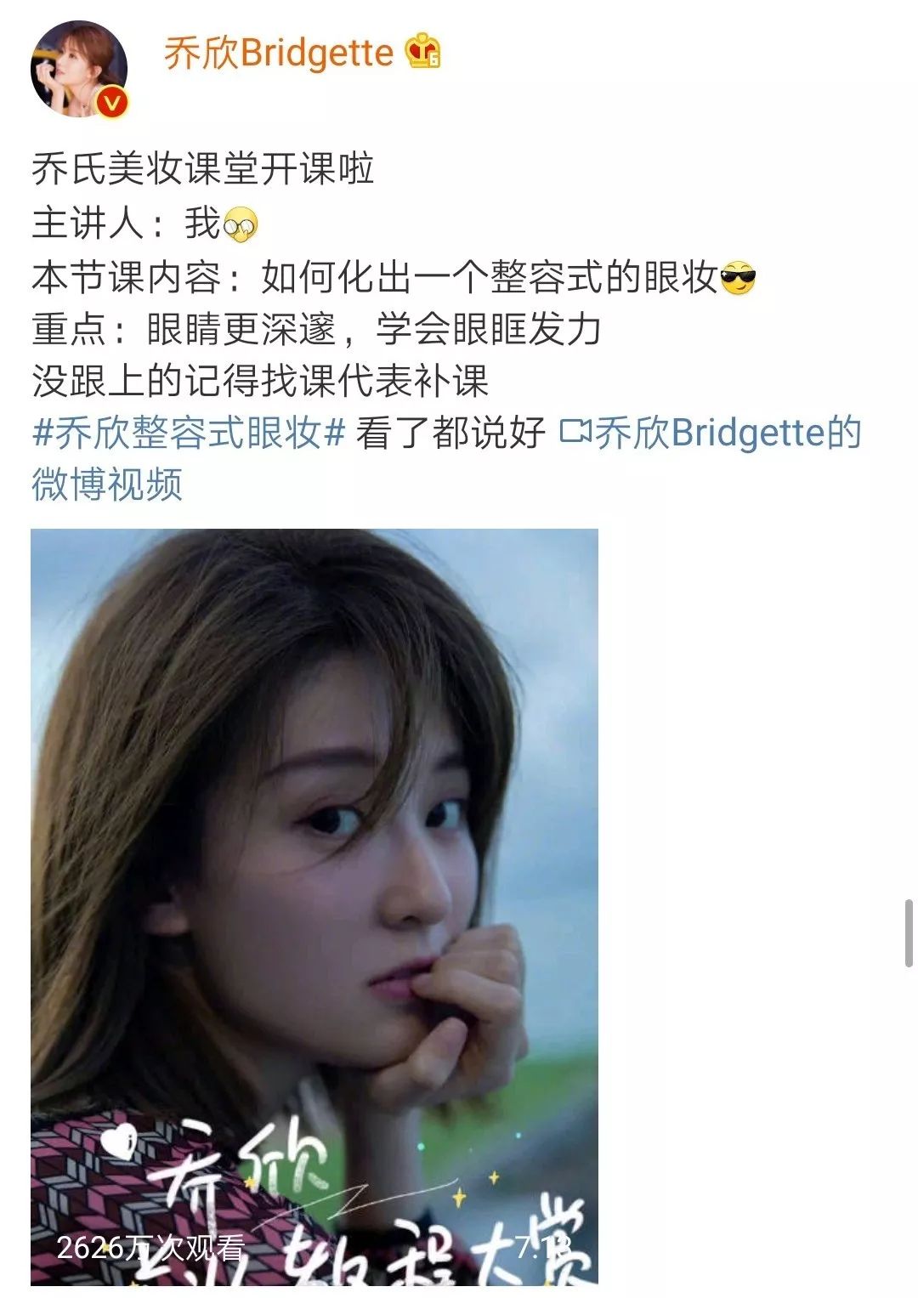Tap the video camera icon before the link
918x1298 pixels.
point(575,432)
